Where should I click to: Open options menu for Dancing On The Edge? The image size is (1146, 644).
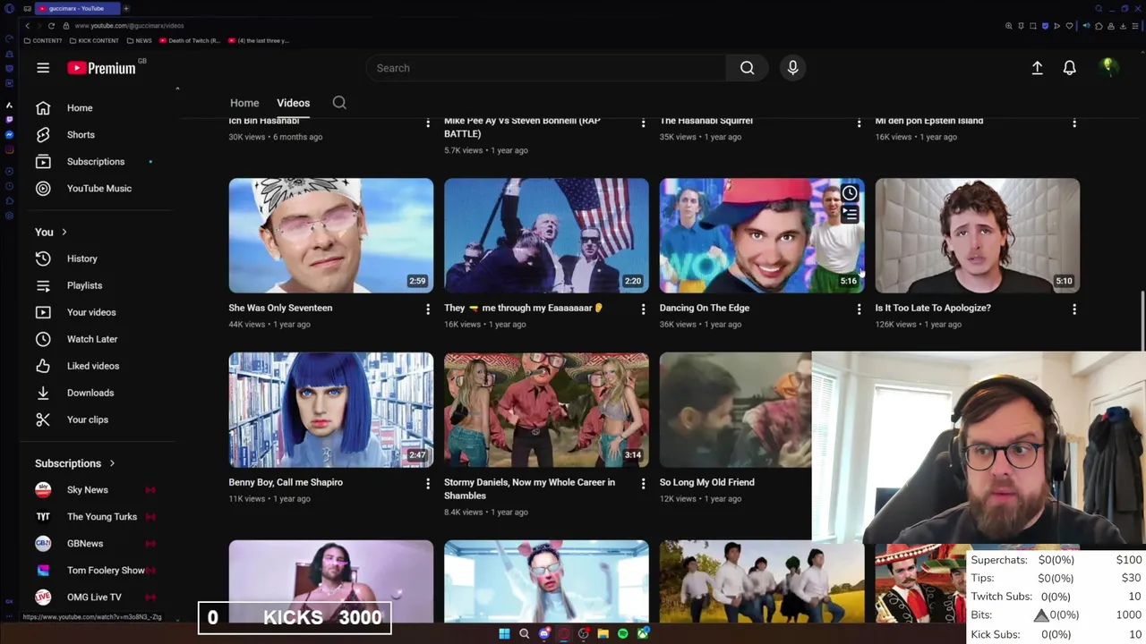(859, 309)
